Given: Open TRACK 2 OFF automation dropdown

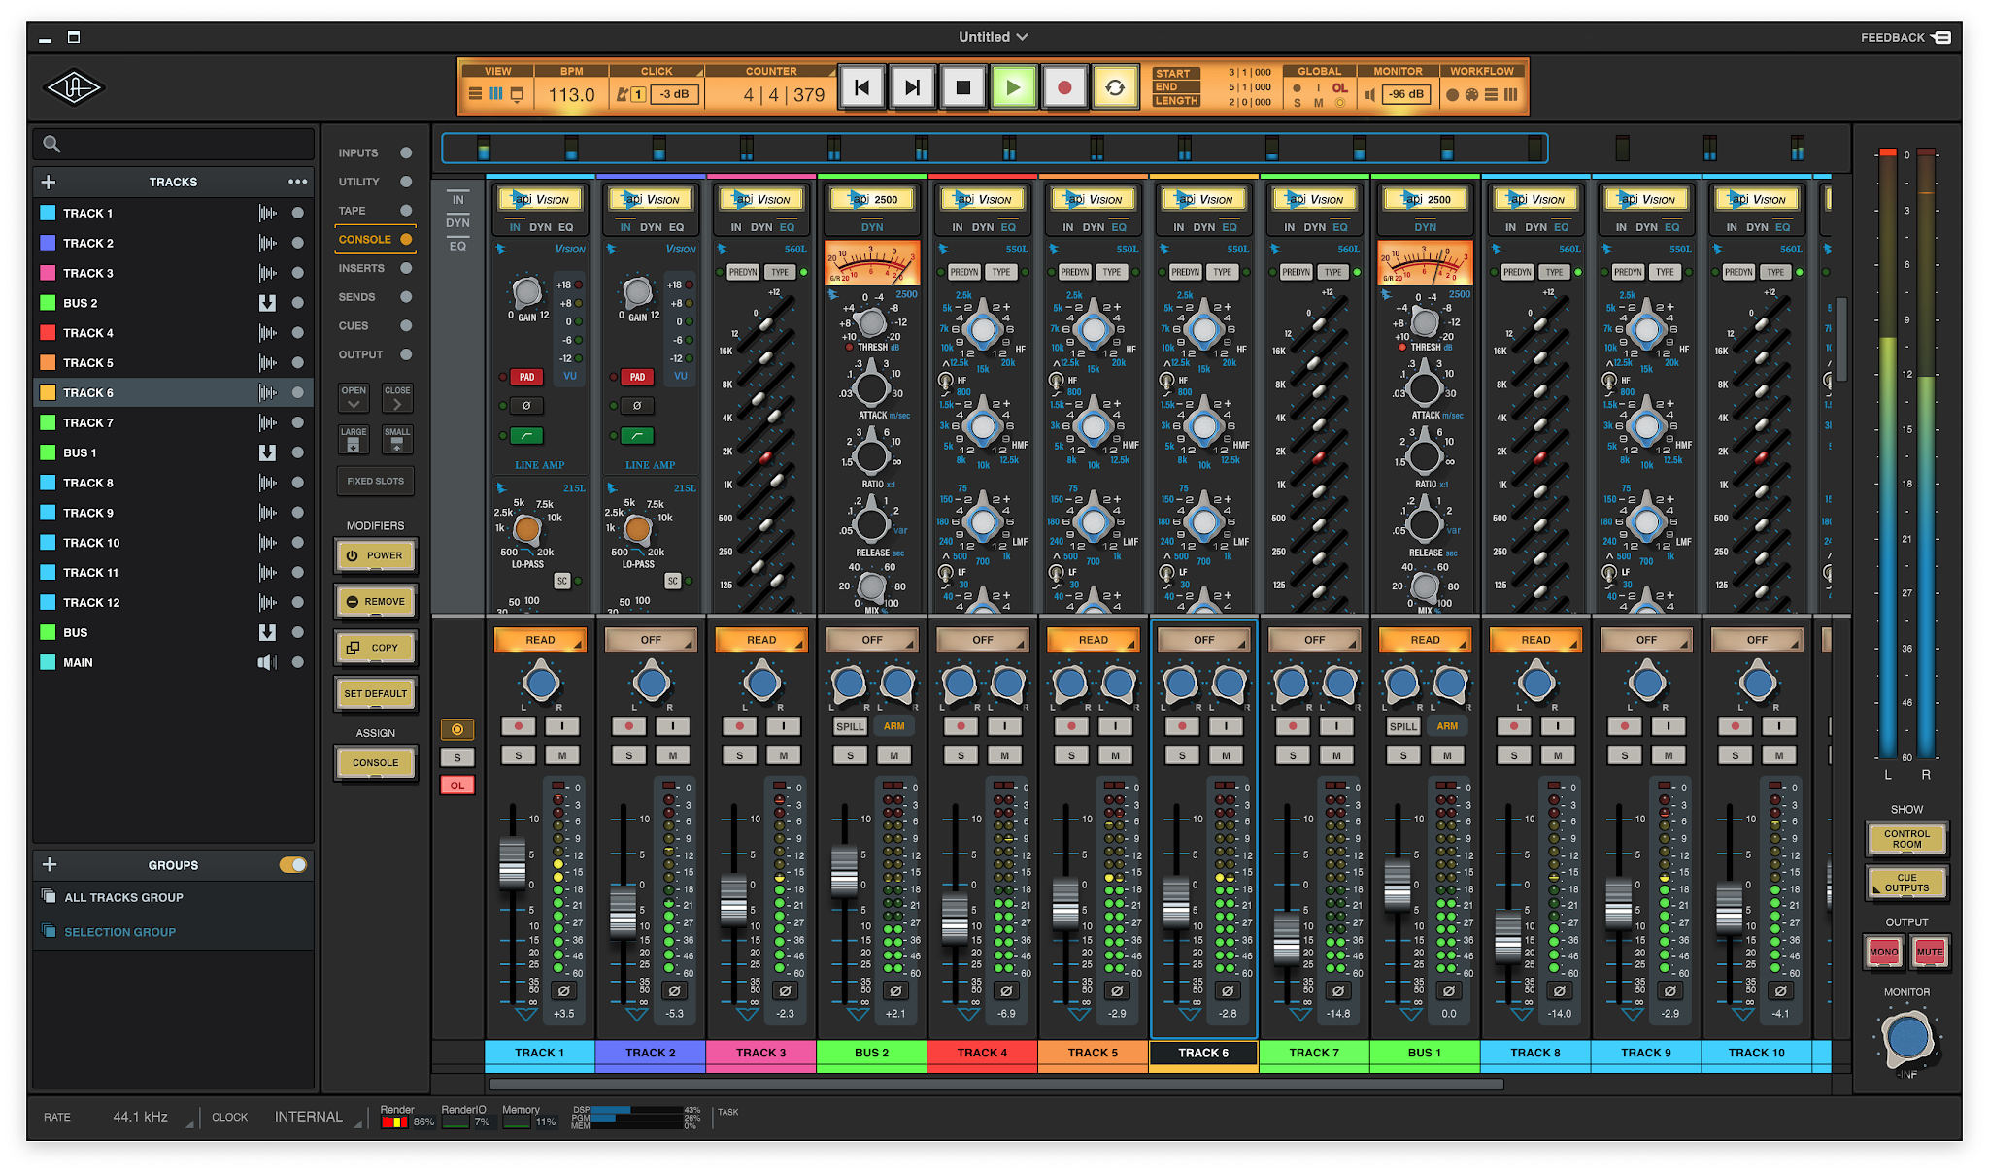Looking at the screenshot, I should (651, 640).
